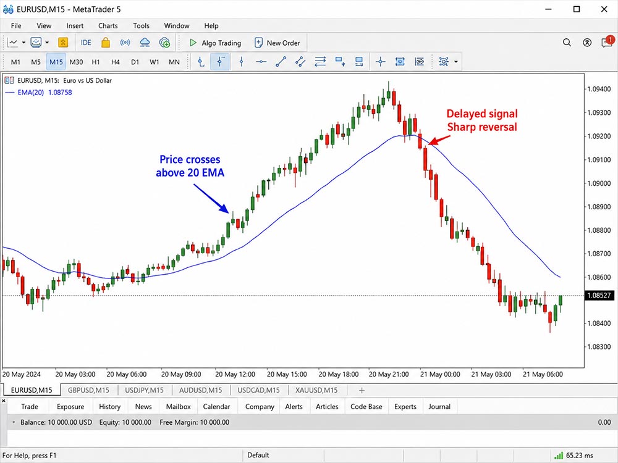Expand the gear icon dropdown arrow
The height and width of the screenshot is (463, 618).
456,62
